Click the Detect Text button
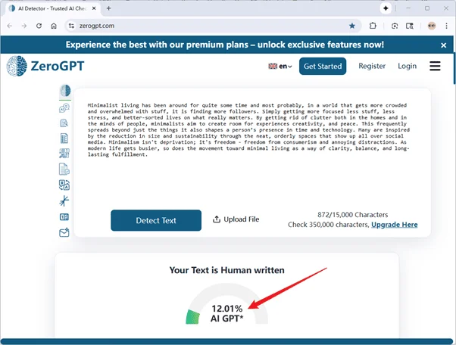This screenshot has width=456, height=345. [156, 220]
